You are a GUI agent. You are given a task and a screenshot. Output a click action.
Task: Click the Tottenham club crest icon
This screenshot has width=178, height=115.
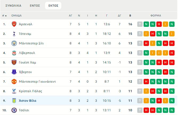[x=14, y=34]
